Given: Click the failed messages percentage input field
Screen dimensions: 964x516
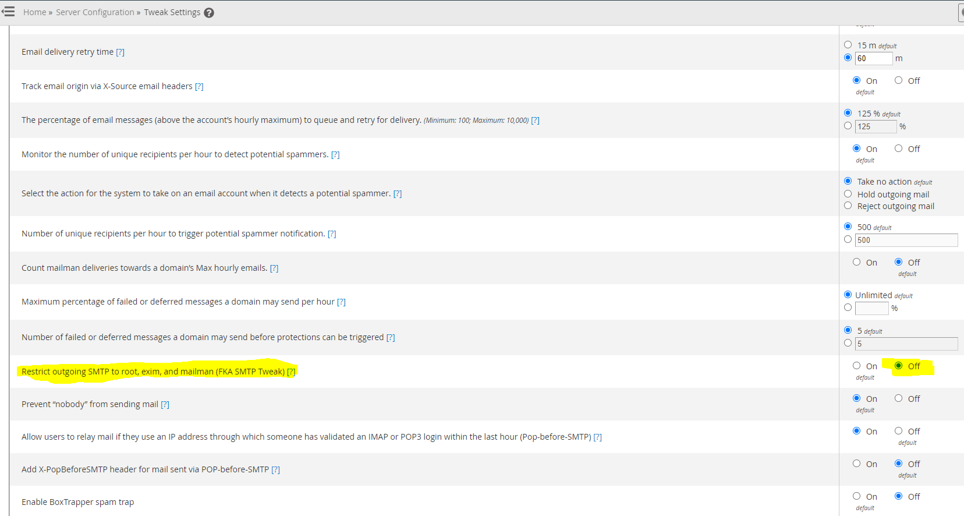Looking at the screenshot, I should [871, 308].
